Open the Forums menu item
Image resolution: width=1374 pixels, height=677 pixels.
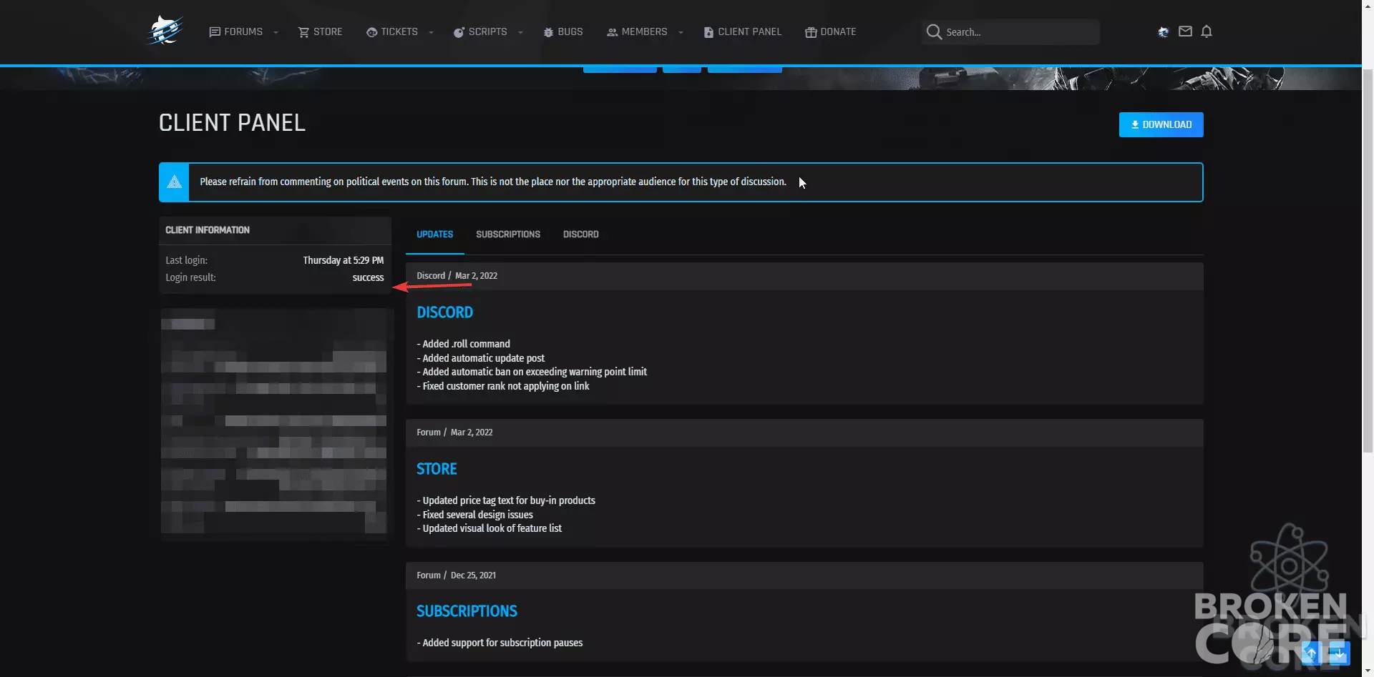(x=235, y=32)
